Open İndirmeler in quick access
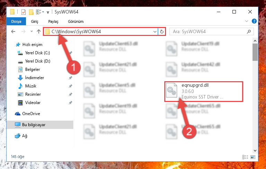 click(35, 78)
